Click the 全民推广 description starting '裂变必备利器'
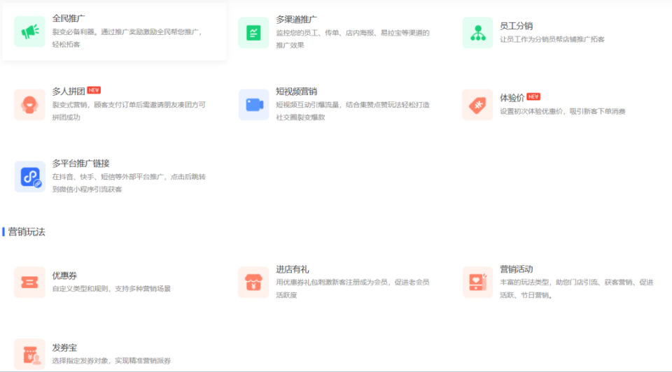Image resolution: width=672 pixels, height=372 pixels. click(127, 38)
